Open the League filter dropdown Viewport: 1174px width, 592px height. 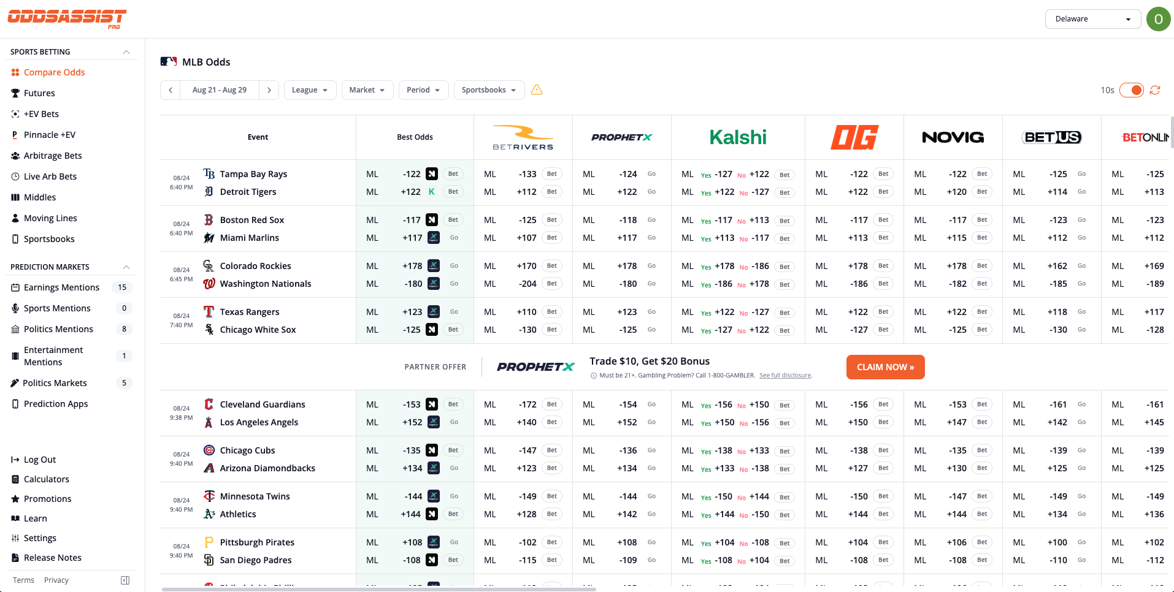click(x=310, y=90)
